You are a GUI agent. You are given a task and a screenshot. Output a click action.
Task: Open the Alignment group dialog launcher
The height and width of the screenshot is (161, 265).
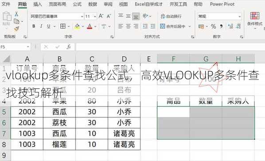tap(192, 37)
